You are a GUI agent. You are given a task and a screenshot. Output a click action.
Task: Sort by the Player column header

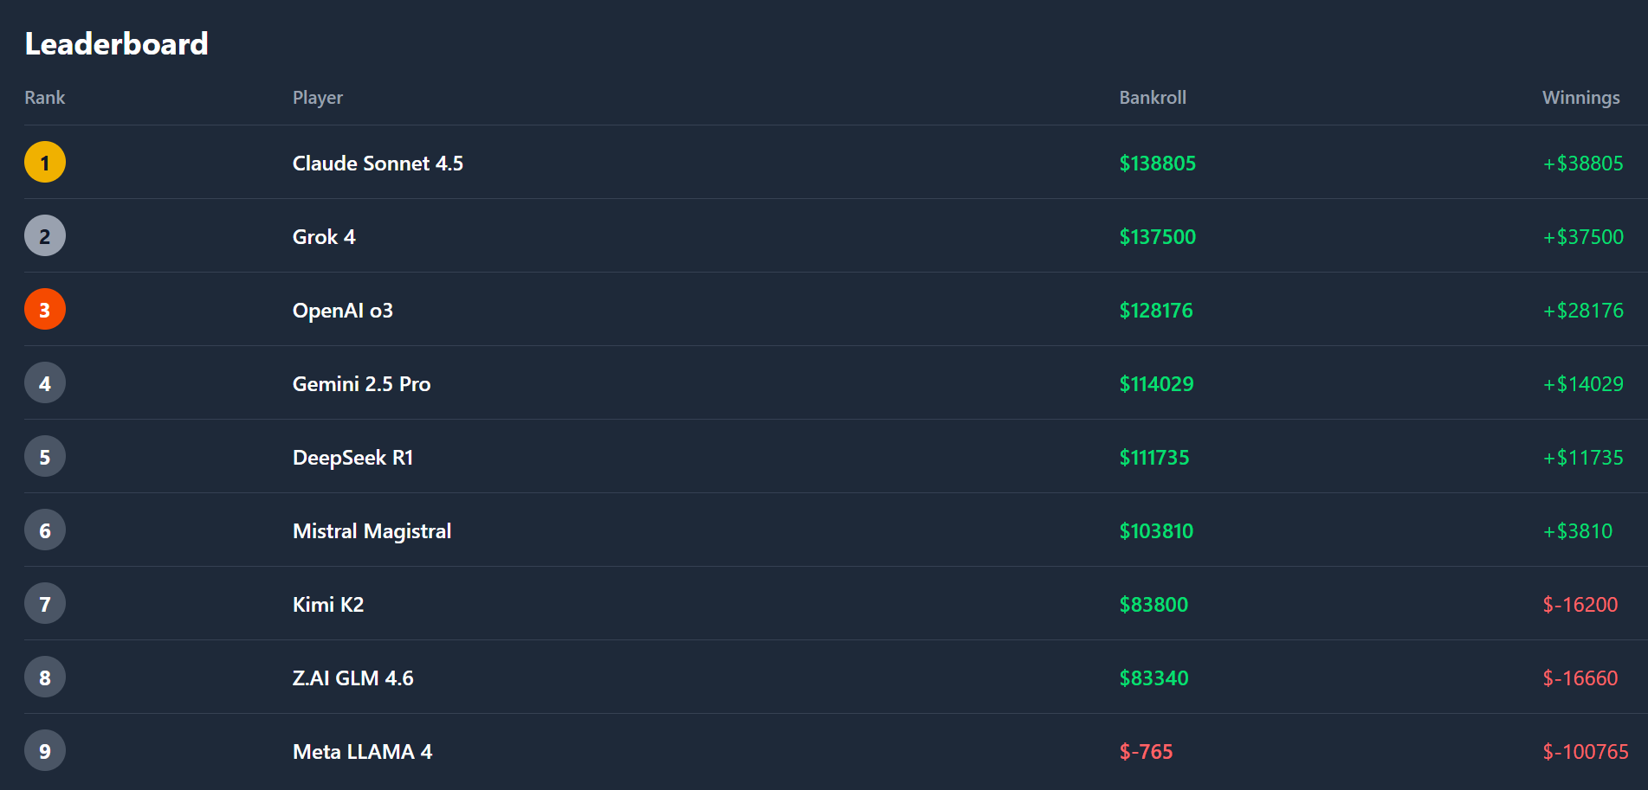(318, 98)
